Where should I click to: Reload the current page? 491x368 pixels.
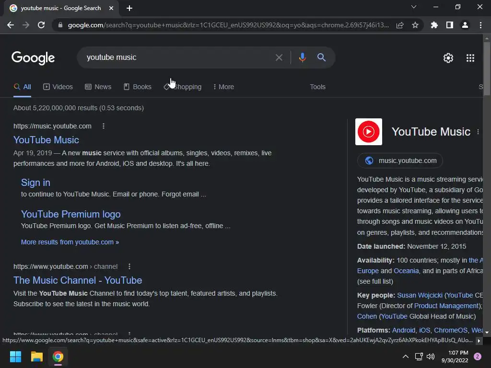tap(41, 25)
